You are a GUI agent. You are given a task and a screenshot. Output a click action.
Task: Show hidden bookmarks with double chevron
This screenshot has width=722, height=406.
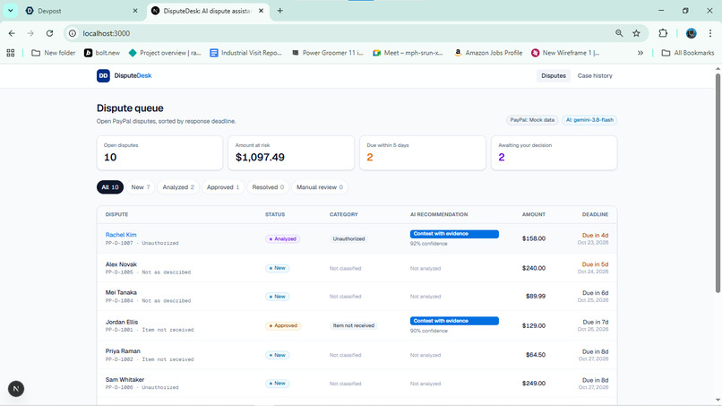pyautogui.click(x=640, y=53)
